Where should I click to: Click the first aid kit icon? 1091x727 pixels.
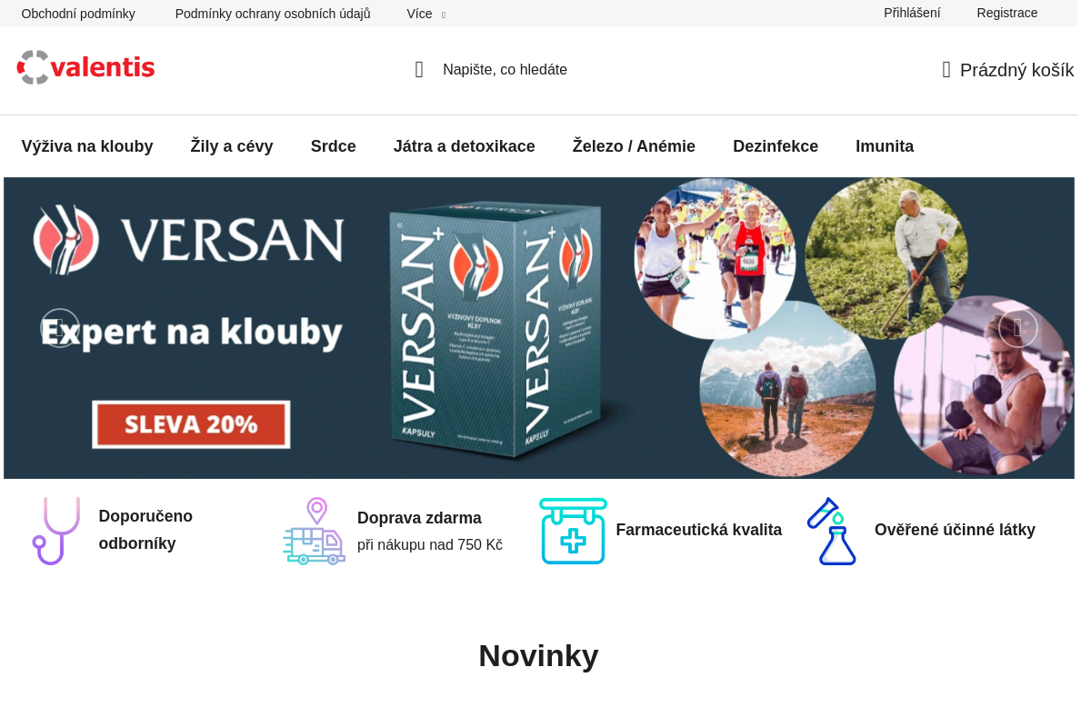coord(573,531)
